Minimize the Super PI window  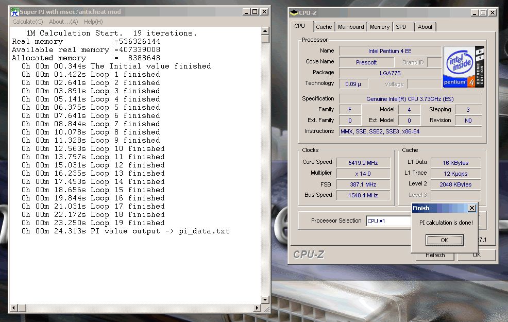[247, 12]
